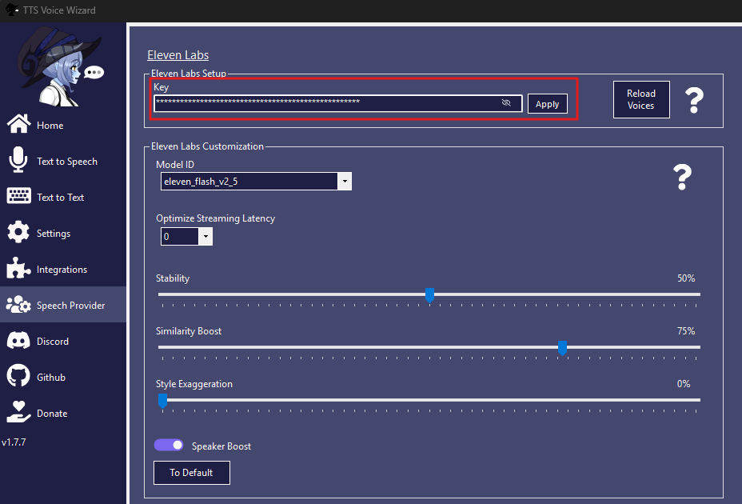Image resolution: width=742 pixels, height=504 pixels.
Task: Click the Similarity Boost slider handle
Action: pos(562,348)
